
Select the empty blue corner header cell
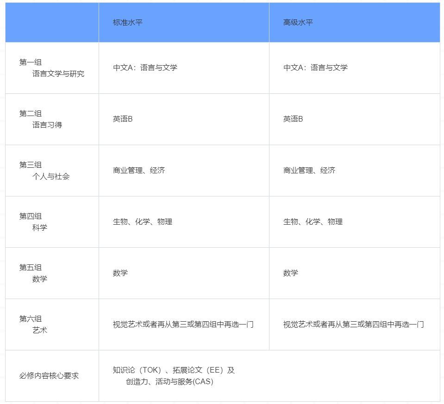(x=51, y=22)
